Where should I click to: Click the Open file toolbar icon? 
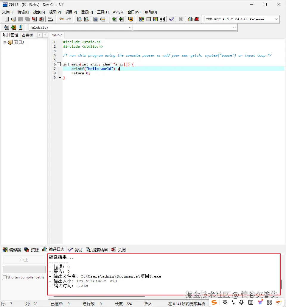13,19
